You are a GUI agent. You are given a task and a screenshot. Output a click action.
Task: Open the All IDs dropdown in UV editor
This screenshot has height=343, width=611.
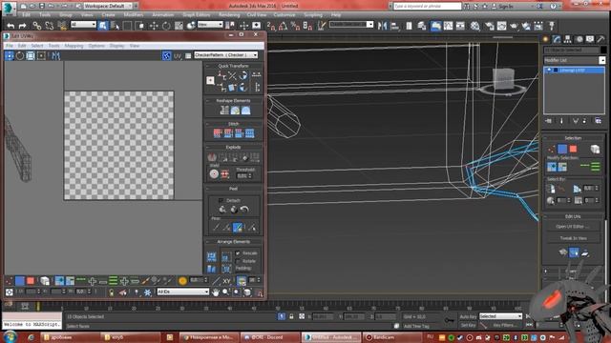tap(182, 292)
